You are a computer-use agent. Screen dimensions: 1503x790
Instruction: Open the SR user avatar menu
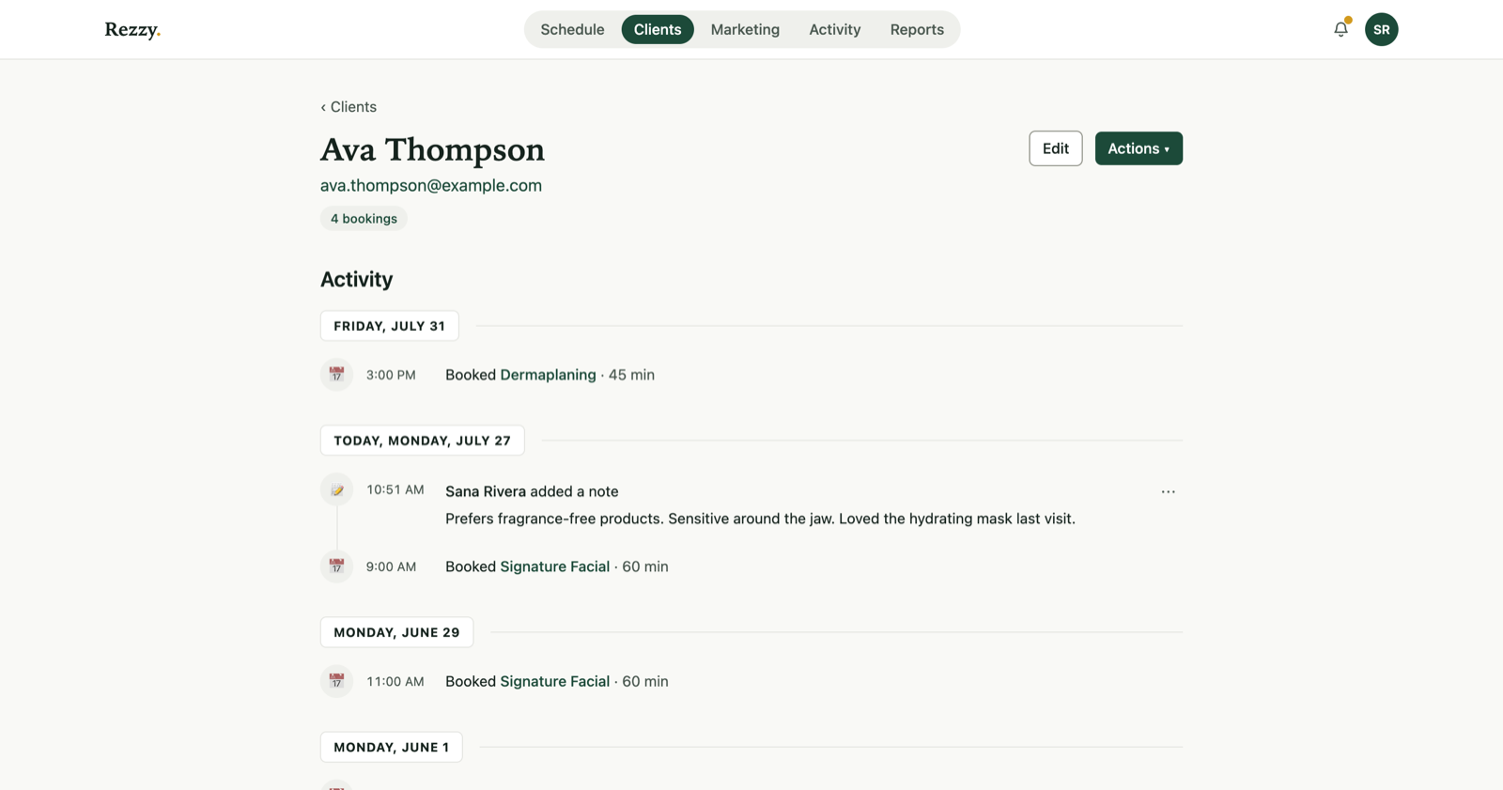[x=1381, y=29]
